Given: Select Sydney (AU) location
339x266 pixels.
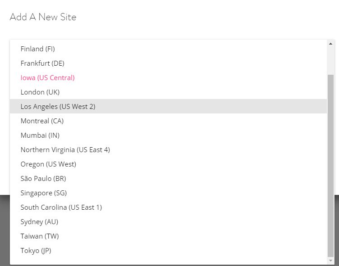Looking at the screenshot, I should pyautogui.click(x=39, y=221).
